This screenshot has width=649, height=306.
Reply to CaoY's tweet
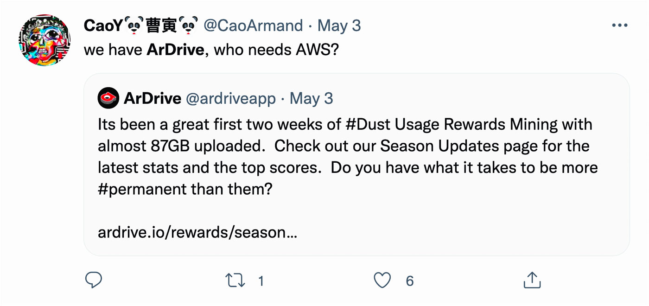[94, 280]
